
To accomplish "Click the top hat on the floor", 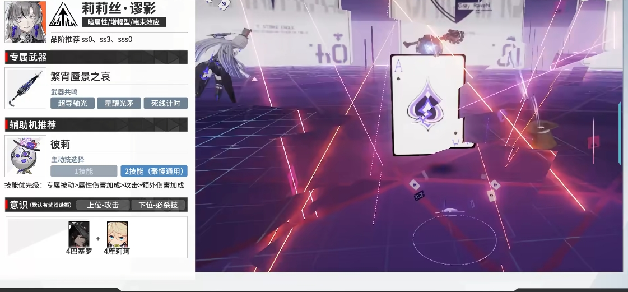I will pos(541,137).
